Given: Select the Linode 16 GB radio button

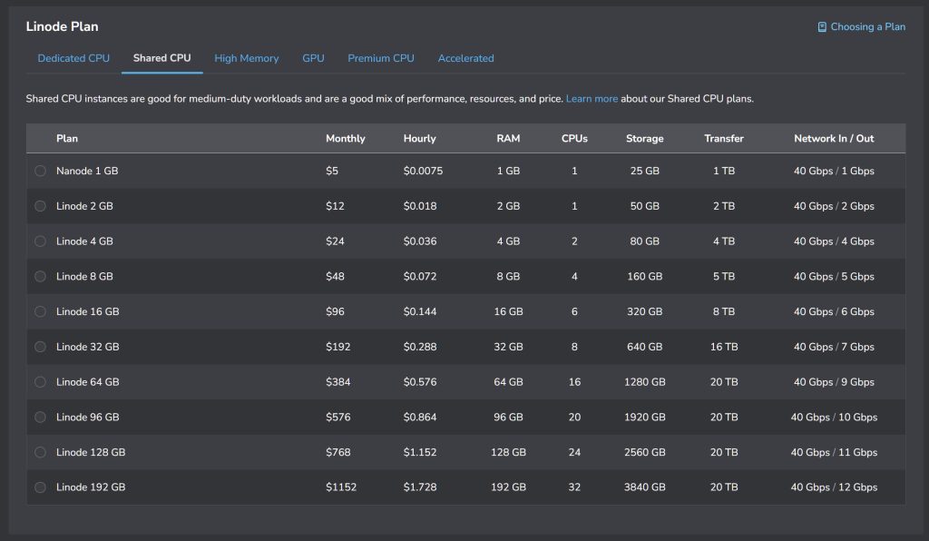Looking at the screenshot, I should pos(40,311).
